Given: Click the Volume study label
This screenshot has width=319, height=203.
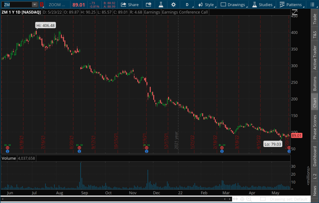Looking at the screenshot, I should pyautogui.click(x=9, y=158).
